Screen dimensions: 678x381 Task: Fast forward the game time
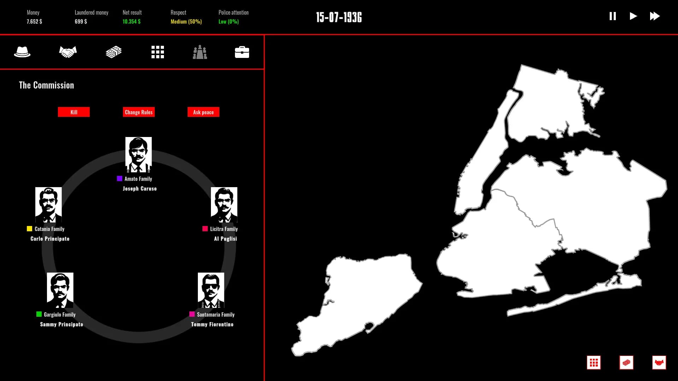(x=655, y=16)
